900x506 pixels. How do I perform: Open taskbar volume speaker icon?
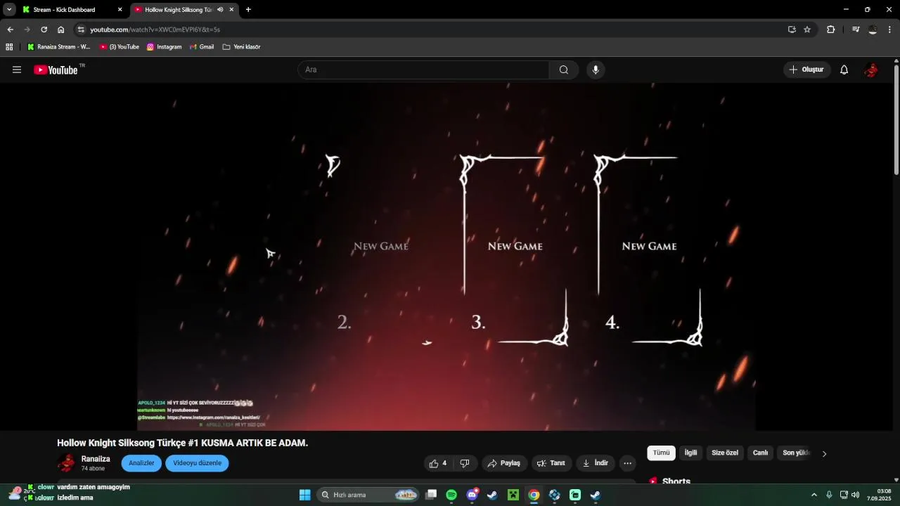tap(855, 495)
